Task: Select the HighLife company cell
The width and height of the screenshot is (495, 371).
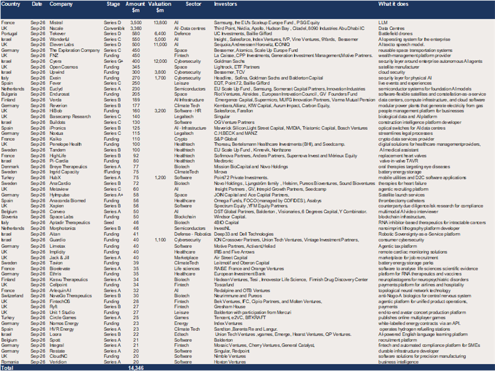Action: click(58, 156)
